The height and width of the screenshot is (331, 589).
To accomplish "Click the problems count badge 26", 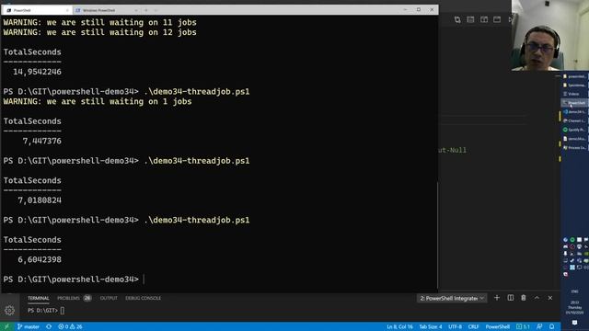I will click(87, 298).
